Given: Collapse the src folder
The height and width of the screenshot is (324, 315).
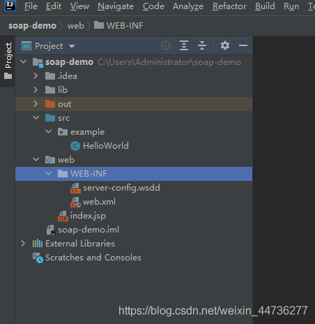Looking at the screenshot, I should (36, 117).
